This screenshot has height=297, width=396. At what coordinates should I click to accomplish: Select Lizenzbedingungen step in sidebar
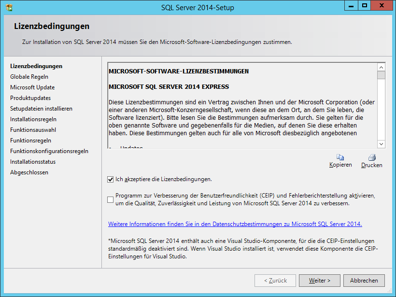(x=36, y=66)
